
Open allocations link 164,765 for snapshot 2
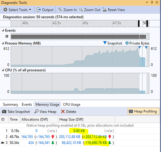coord(27,137)
